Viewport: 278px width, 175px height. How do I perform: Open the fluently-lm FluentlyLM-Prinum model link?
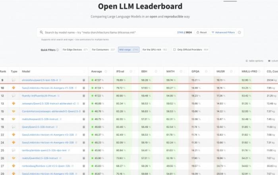[x=39, y=96]
